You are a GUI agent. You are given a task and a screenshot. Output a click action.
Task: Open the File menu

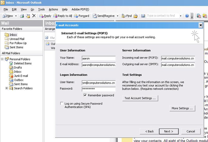pos(6,9)
